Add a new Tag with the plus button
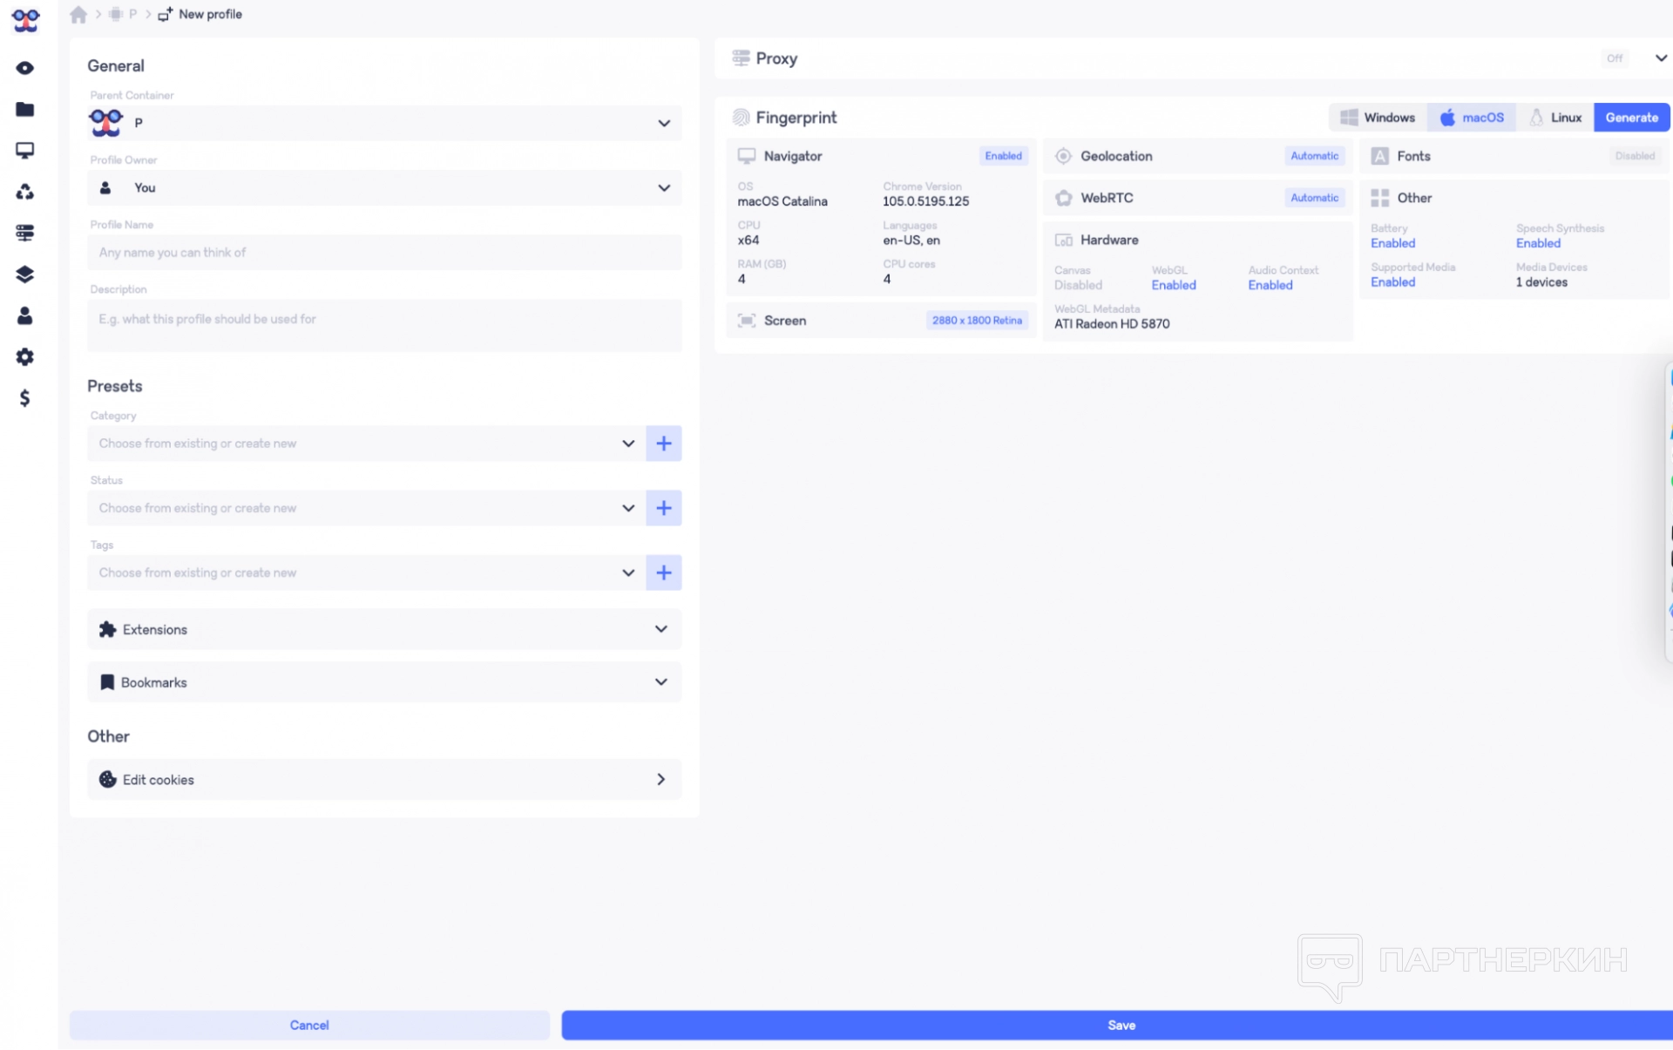Image resolution: width=1673 pixels, height=1050 pixels. [663, 572]
